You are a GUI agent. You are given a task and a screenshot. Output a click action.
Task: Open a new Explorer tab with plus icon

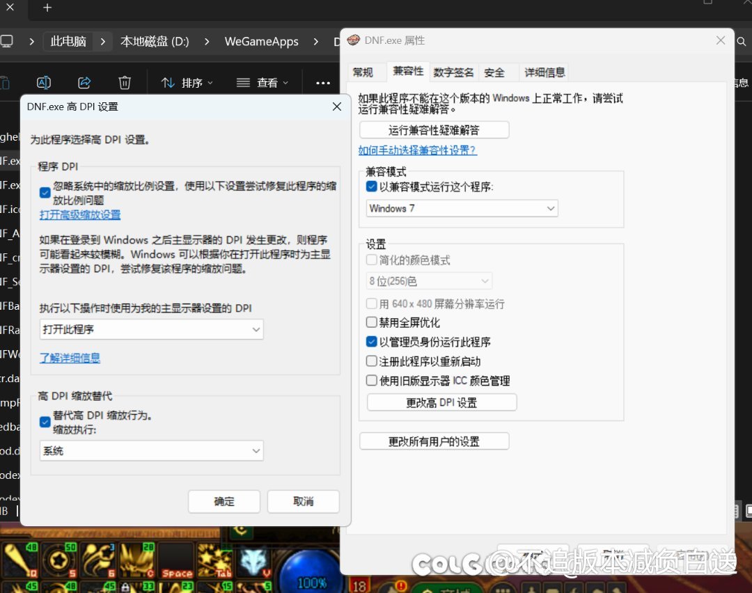click(47, 8)
